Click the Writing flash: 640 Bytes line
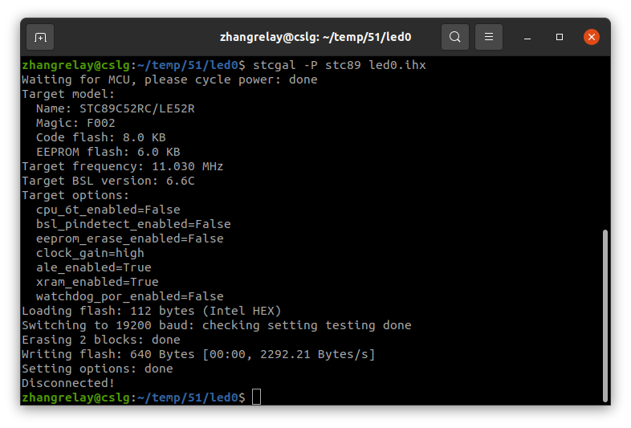The height and width of the screenshot is (428, 631). point(198,355)
